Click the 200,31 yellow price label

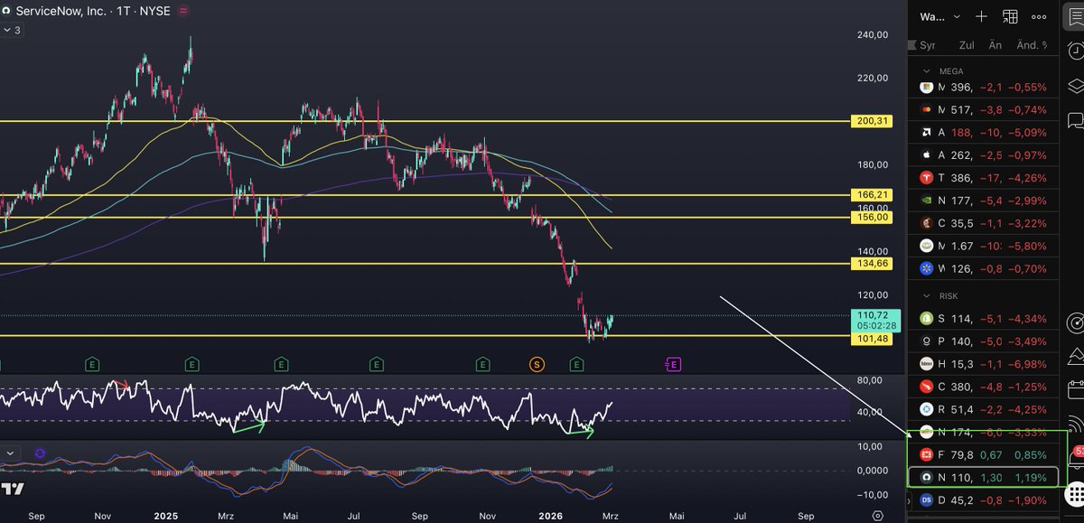coord(872,121)
